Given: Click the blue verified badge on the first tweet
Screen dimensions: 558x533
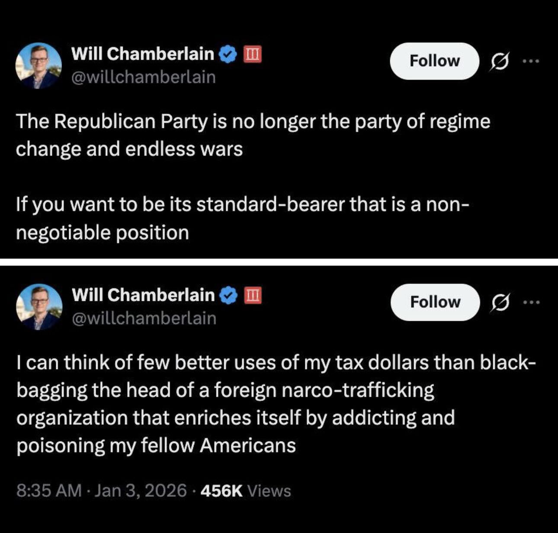Looking at the screenshot, I should click(x=226, y=54).
